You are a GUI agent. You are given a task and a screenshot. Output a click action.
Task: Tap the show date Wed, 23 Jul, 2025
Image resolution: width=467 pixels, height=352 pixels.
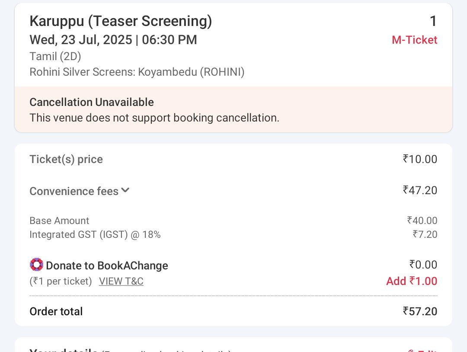[x=81, y=40]
